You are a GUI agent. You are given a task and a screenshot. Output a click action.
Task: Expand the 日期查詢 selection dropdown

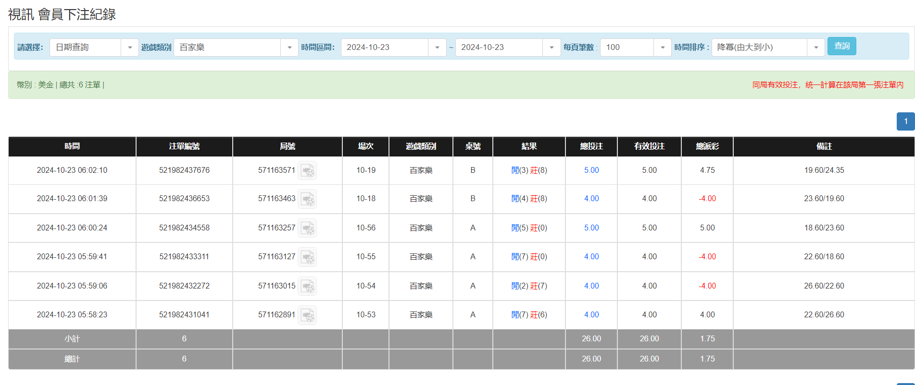click(x=129, y=48)
